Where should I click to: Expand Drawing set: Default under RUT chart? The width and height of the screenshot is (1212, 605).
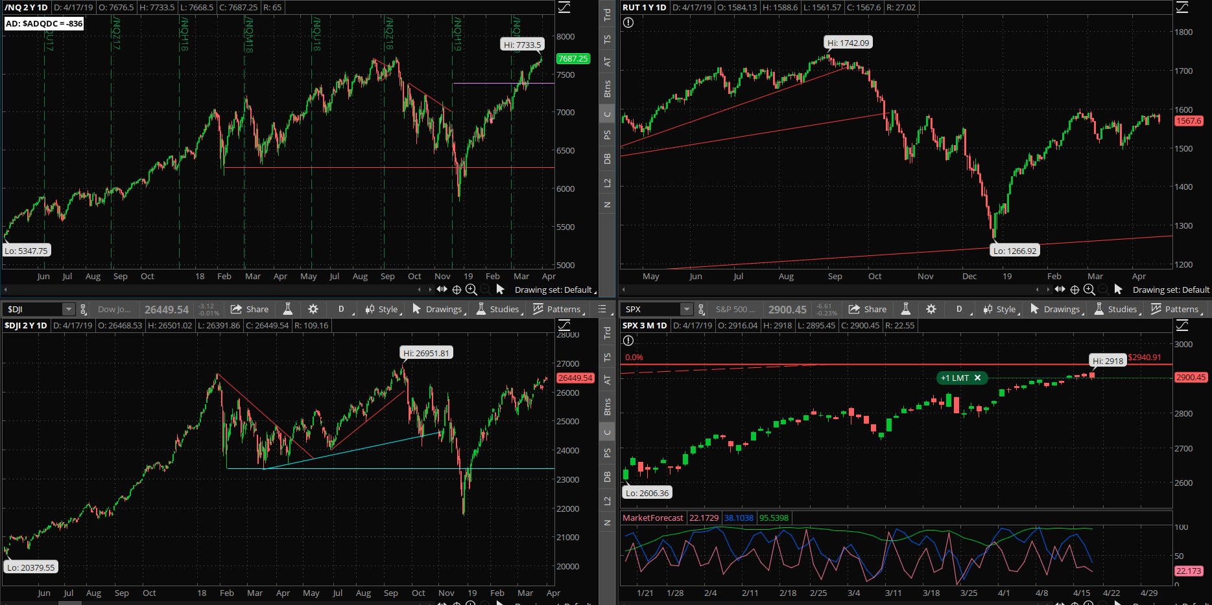coord(1172,290)
